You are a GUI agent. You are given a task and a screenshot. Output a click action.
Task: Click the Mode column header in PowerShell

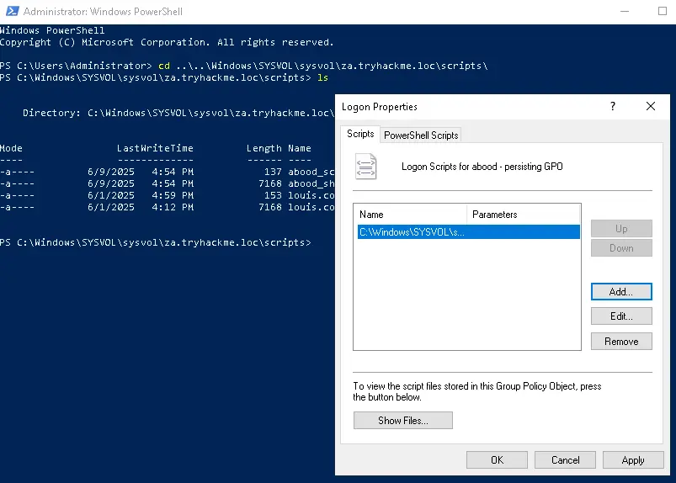point(11,148)
